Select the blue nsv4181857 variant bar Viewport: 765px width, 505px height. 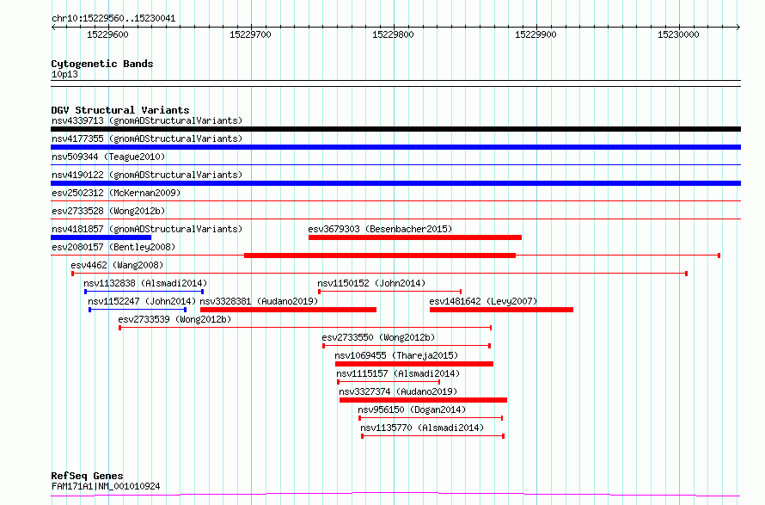[x=101, y=237]
